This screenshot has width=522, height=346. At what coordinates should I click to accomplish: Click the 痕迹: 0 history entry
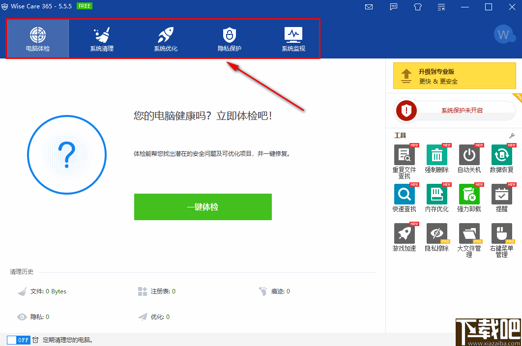(x=274, y=291)
